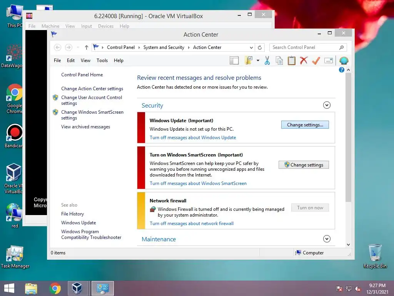
Task: Click the Back navigation arrow
Action: [57, 47]
